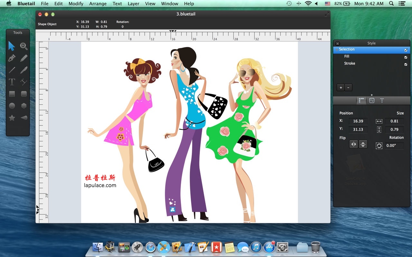Edit the height field 0.79

(x=394, y=129)
